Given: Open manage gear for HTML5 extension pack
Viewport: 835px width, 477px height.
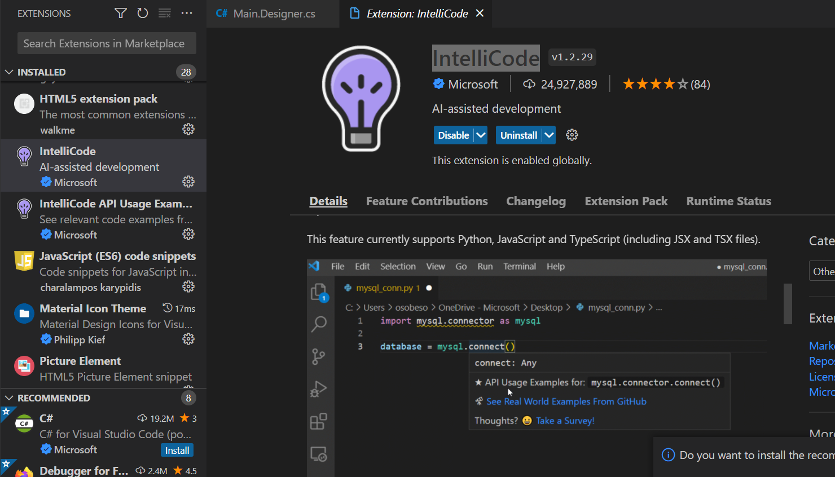Looking at the screenshot, I should (188, 129).
